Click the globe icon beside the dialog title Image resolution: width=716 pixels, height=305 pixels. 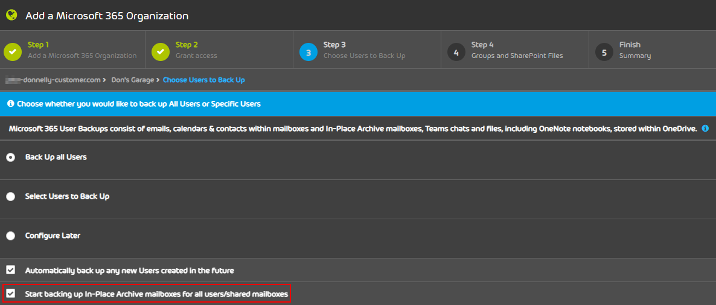(x=11, y=15)
